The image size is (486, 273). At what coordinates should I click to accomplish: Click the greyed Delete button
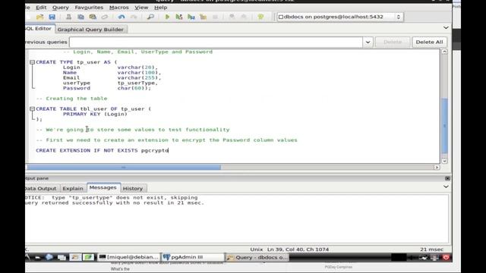[393, 42]
